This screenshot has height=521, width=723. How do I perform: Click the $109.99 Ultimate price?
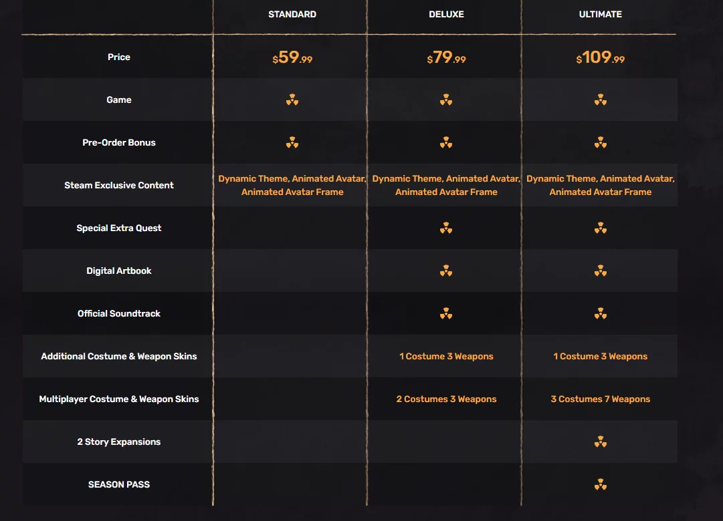click(x=601, y=57)
